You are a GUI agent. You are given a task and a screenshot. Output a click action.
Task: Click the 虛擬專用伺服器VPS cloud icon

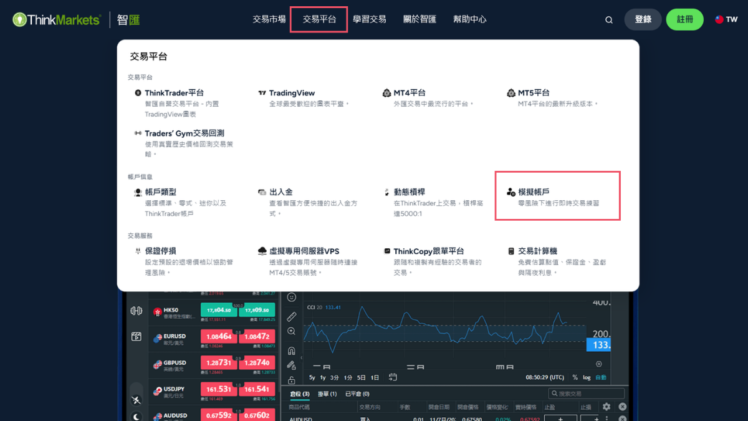tap(262, 251)
